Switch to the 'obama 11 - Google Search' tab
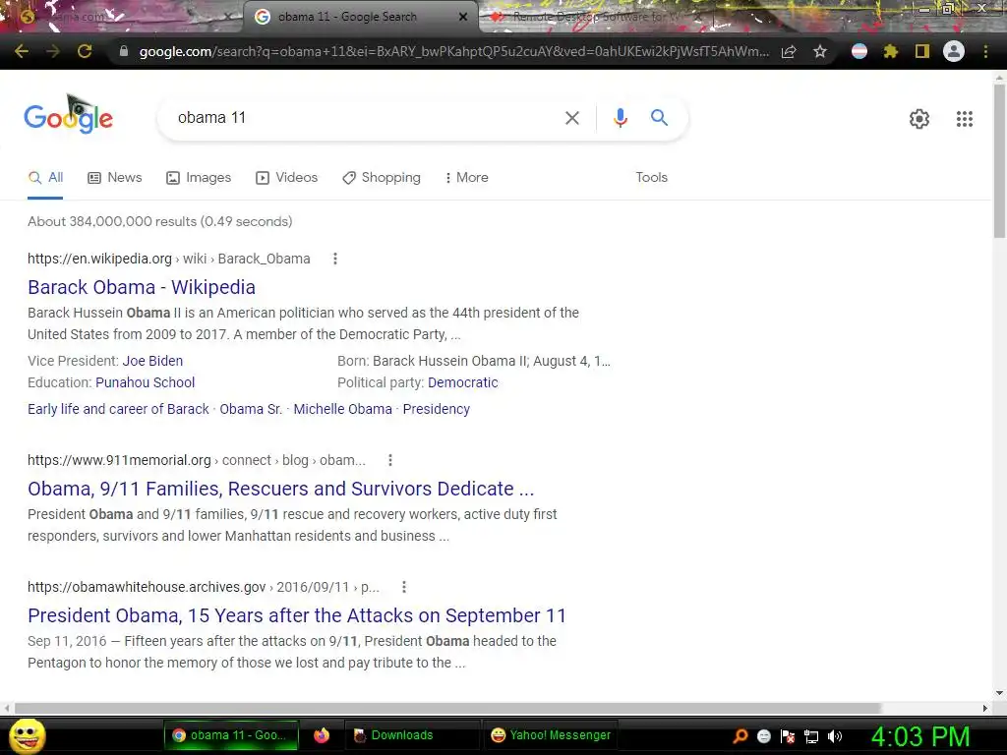 pyautogui.click(x=360, y=17)
